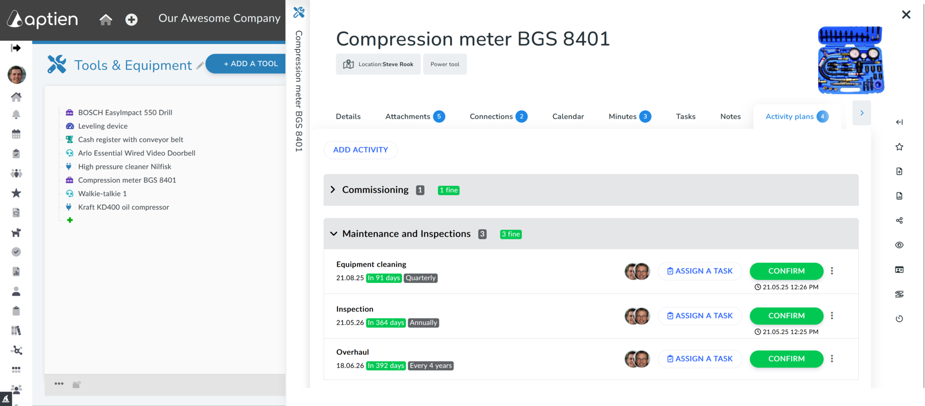925x406 pixels.
Task: Collapse the right panel with arrow-to-bar icon
Action: [x=899, y=122]
